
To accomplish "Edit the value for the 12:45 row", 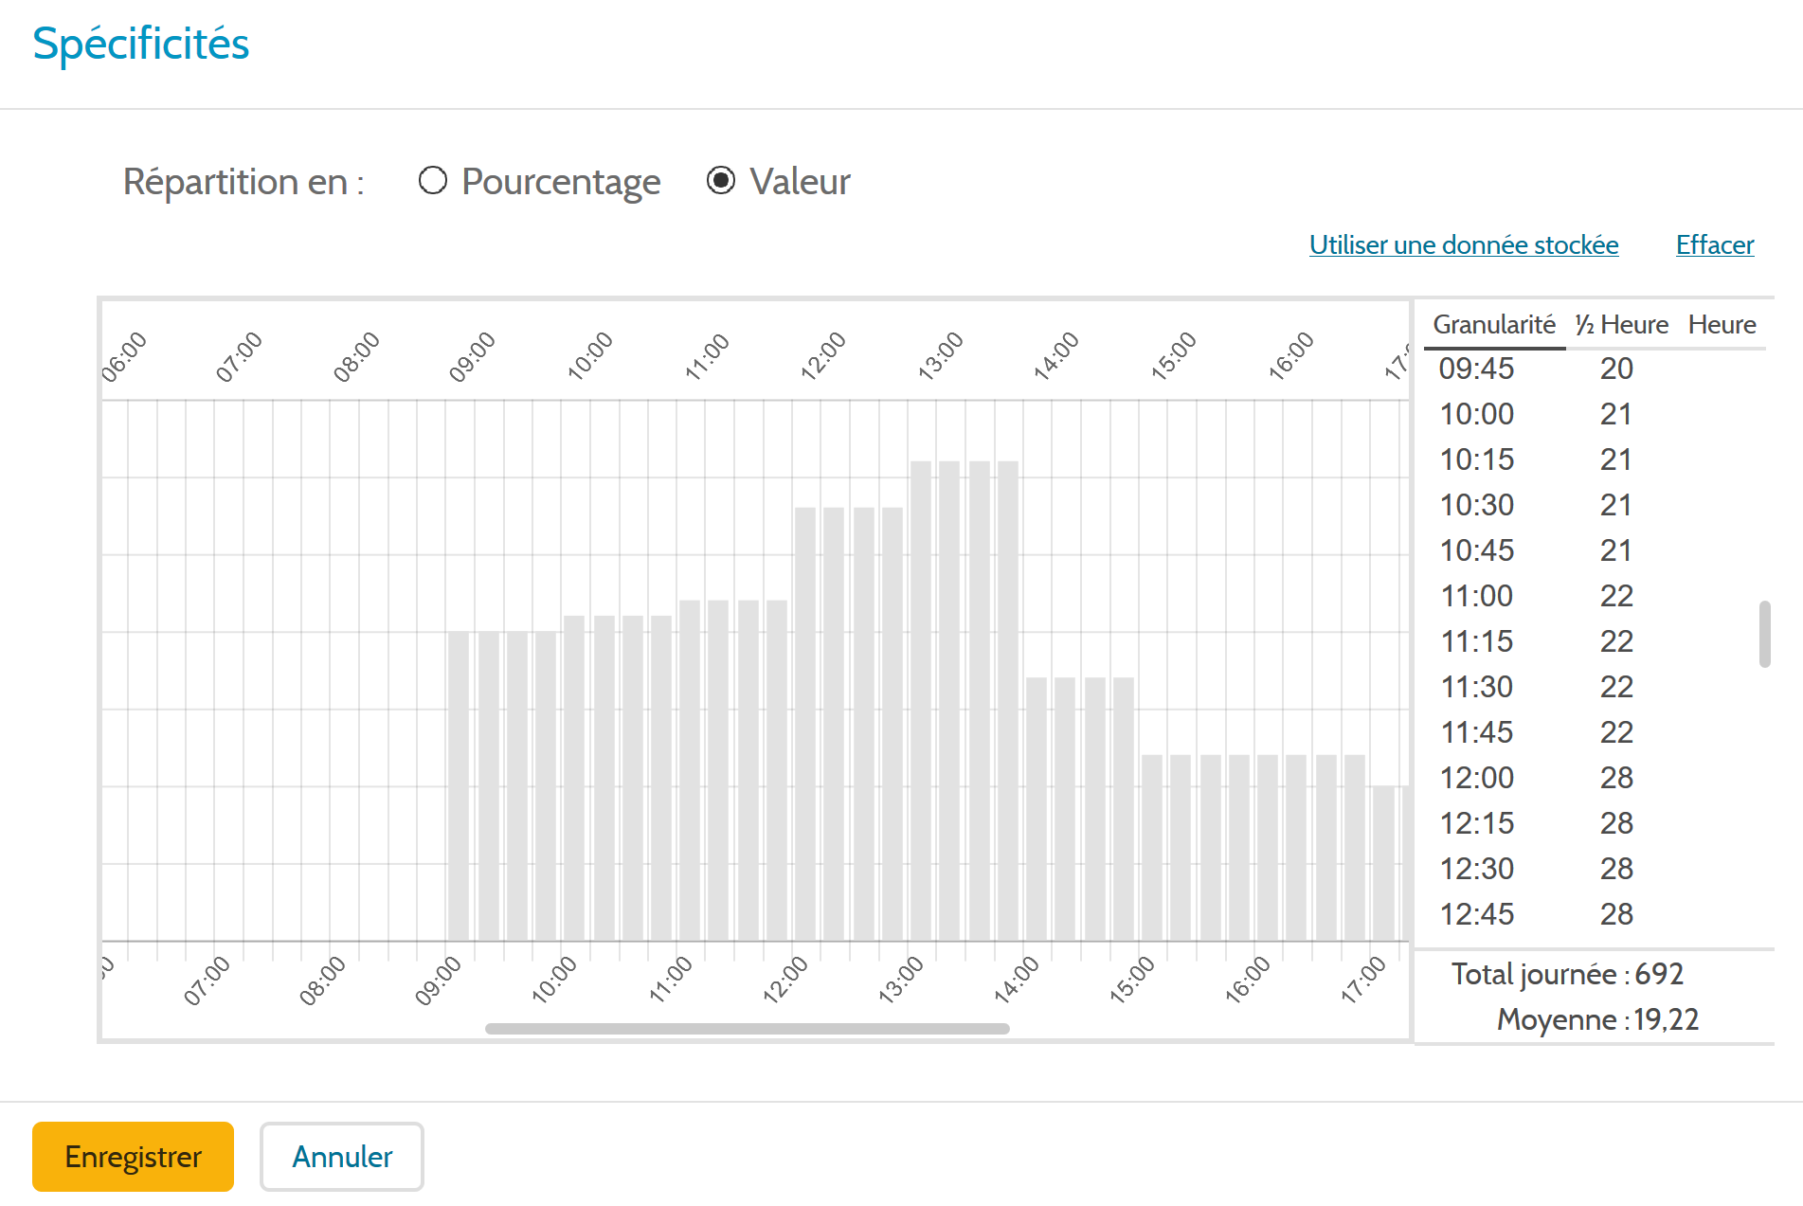I will (x=1616, y=914).
